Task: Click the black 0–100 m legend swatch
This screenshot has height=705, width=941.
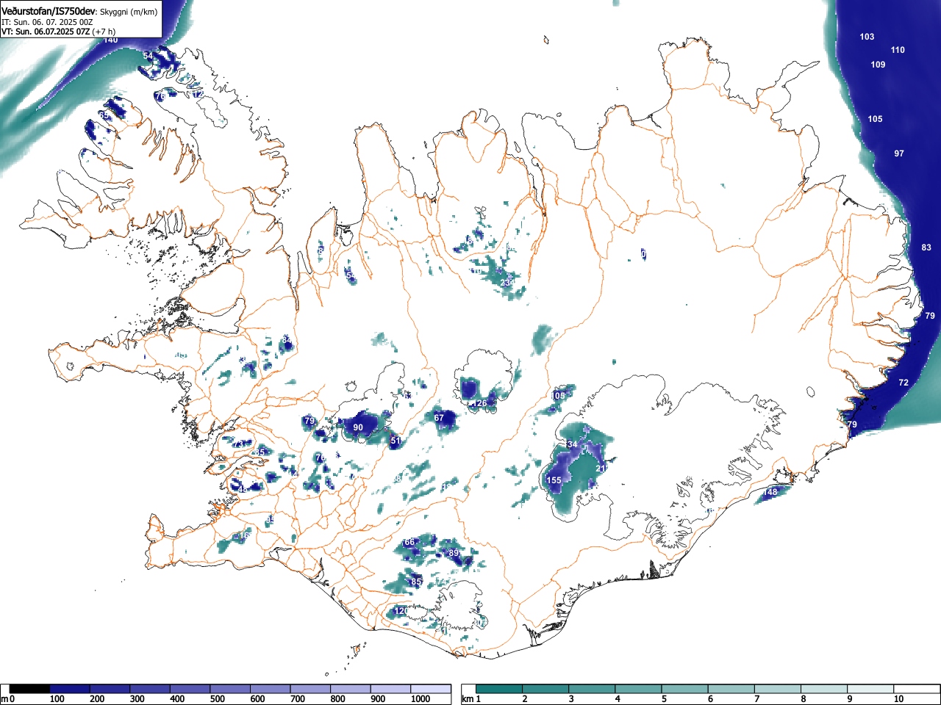Action: [x=30, y=689]
